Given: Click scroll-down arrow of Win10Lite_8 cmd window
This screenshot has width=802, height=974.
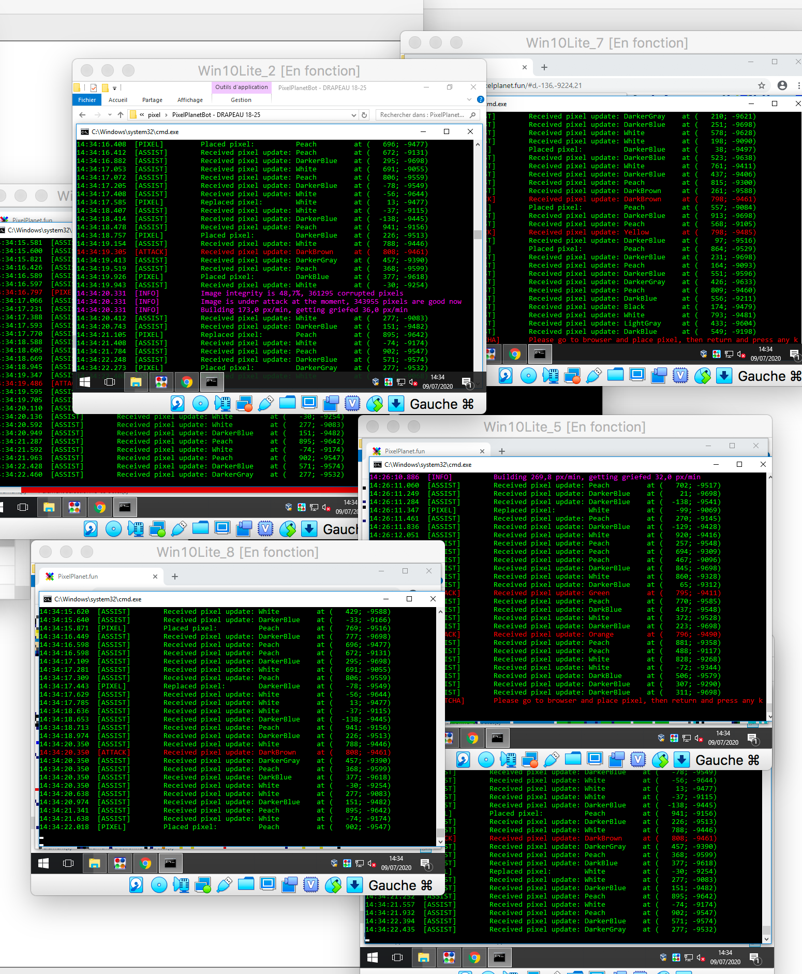Looking at the screenshot, I should tap(440, 842).
